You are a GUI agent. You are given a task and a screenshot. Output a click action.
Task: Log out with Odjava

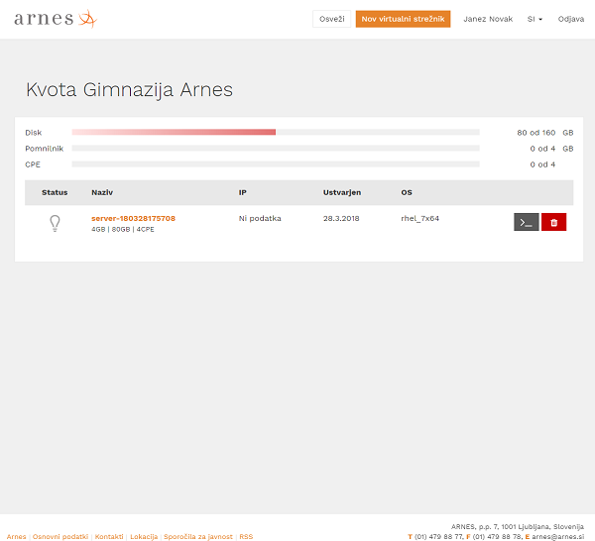[571, 19]
